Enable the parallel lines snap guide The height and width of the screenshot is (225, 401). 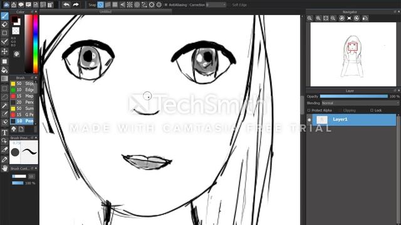click(108, 4)
